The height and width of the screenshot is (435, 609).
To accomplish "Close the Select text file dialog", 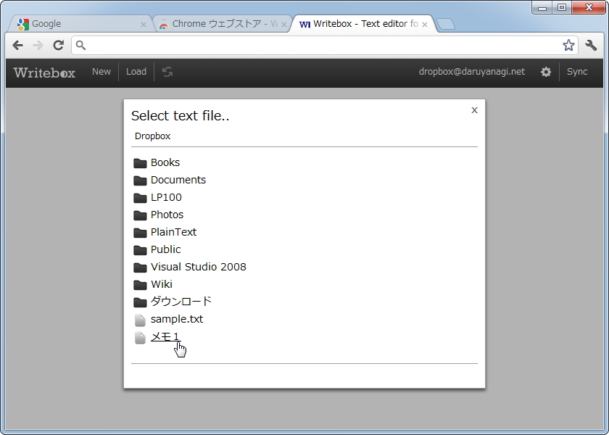I will [x=474, y=110].
